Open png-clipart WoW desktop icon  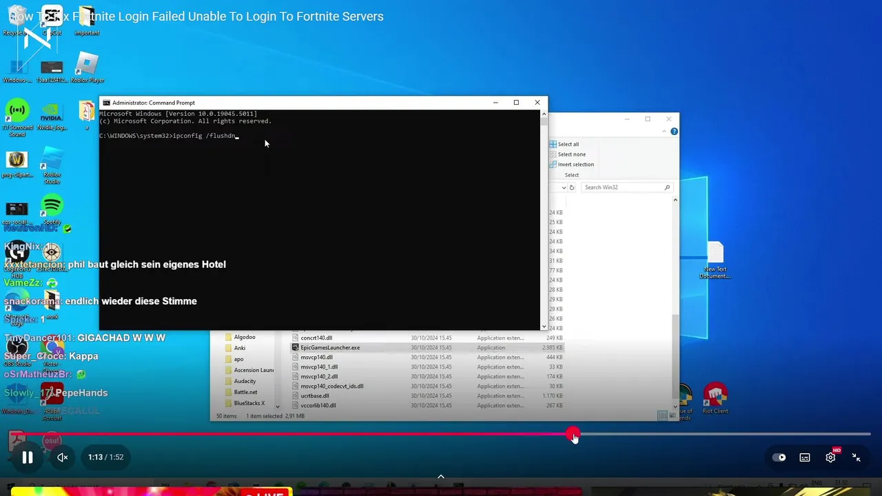[x=17, y=165]
